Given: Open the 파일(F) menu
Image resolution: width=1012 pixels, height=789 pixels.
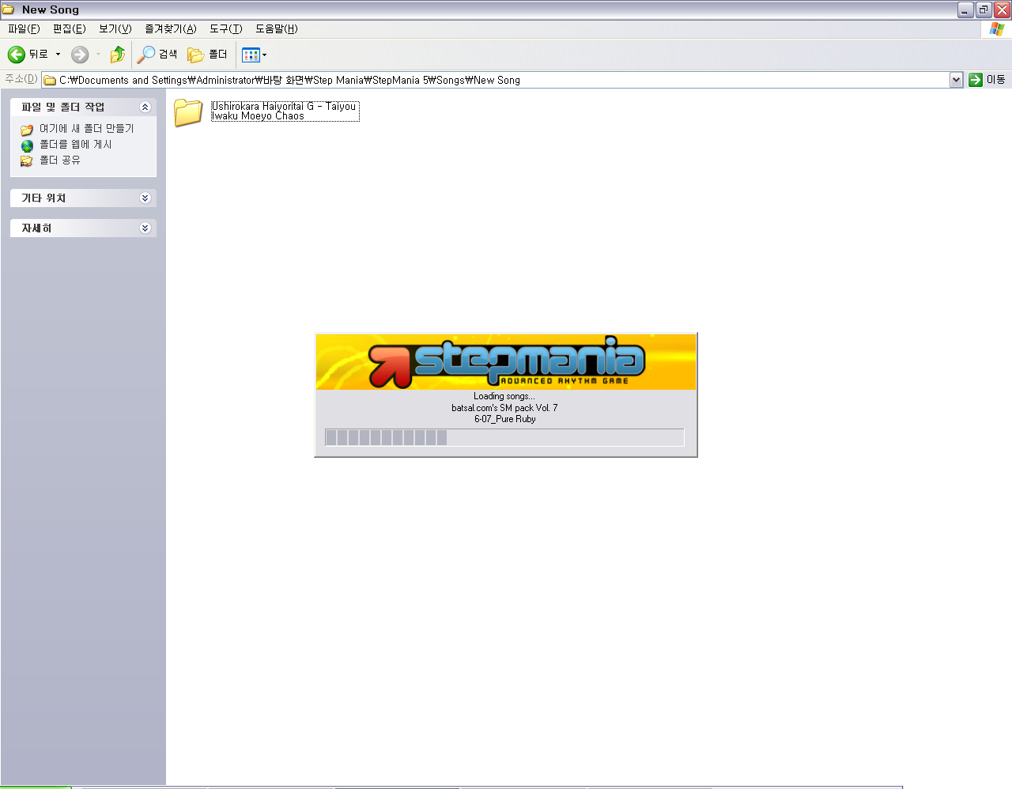Looking at the screenshot, I should tap(24, 29).
